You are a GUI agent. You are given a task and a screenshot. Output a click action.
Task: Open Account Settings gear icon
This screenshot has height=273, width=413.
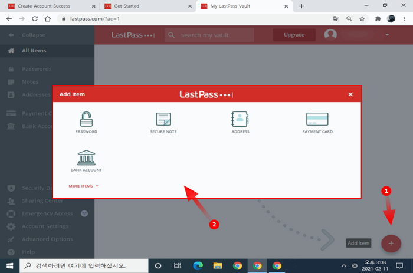click(x=11, y=226)
